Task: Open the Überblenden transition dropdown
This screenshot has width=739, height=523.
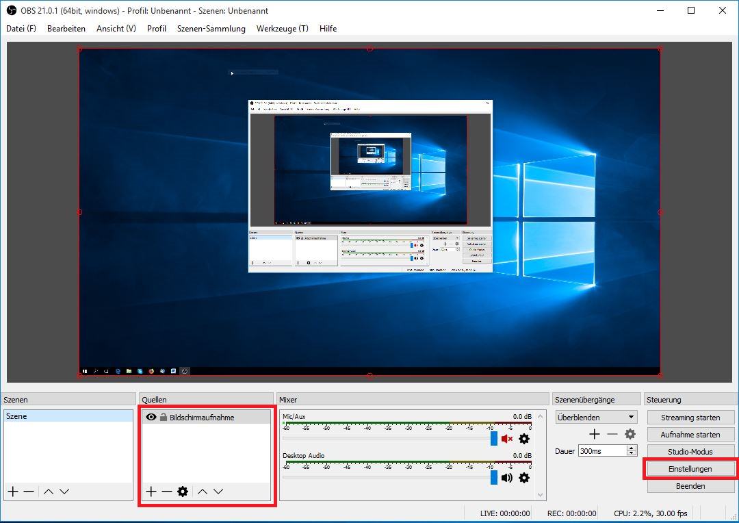Action: point(596,418)
